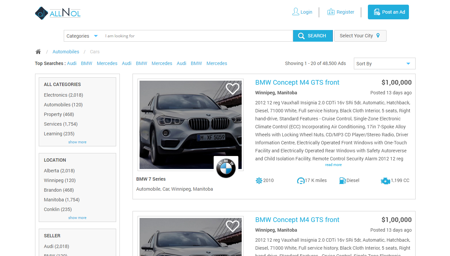This screenshot has width=450, height=256.
Task: Open the Select Your City selector
Action: (x=360, y=36)
